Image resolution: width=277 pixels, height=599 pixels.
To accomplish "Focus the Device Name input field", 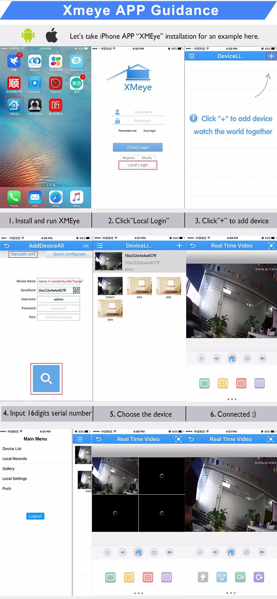I will 59,281.
